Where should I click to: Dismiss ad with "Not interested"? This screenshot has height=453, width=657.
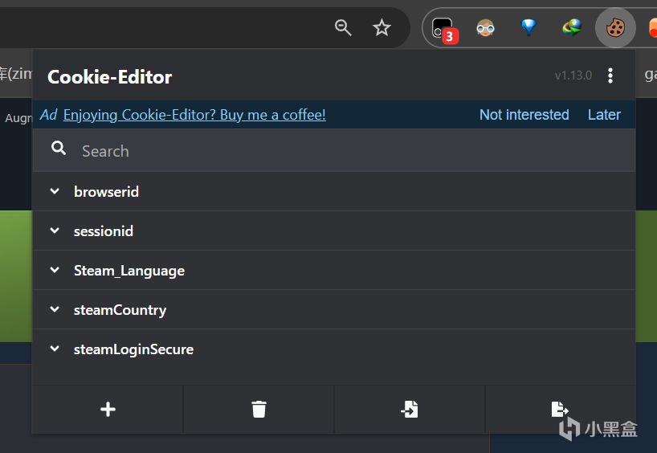[524, 115]
